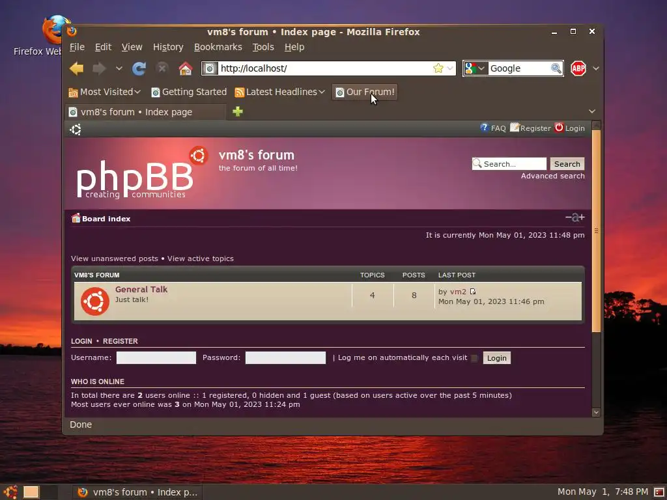Screen dimensions: 667x500
Task: Click the Board index home icon
Action: [x=76, y=218]
